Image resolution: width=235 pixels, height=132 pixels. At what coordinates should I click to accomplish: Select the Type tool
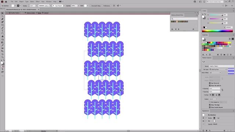[x=3, y=31]
